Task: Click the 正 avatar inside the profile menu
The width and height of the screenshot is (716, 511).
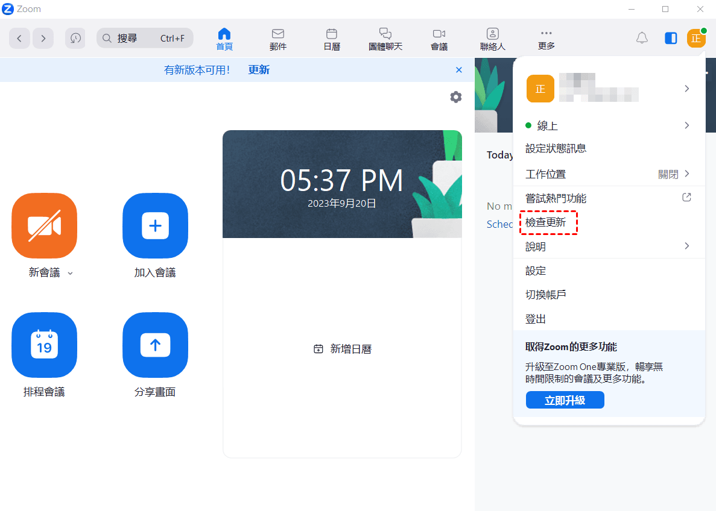Action: click(540, 89)
